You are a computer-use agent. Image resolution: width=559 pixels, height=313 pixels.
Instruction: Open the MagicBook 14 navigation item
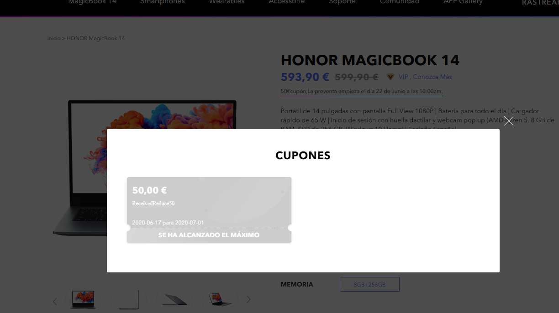click(x=92, y=2)
